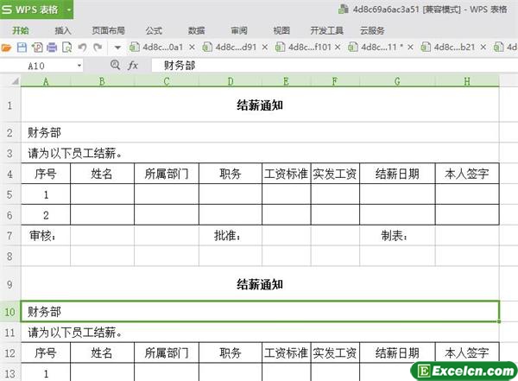Click the undo arrow icon
518x381 pixels.
[82, 48]
